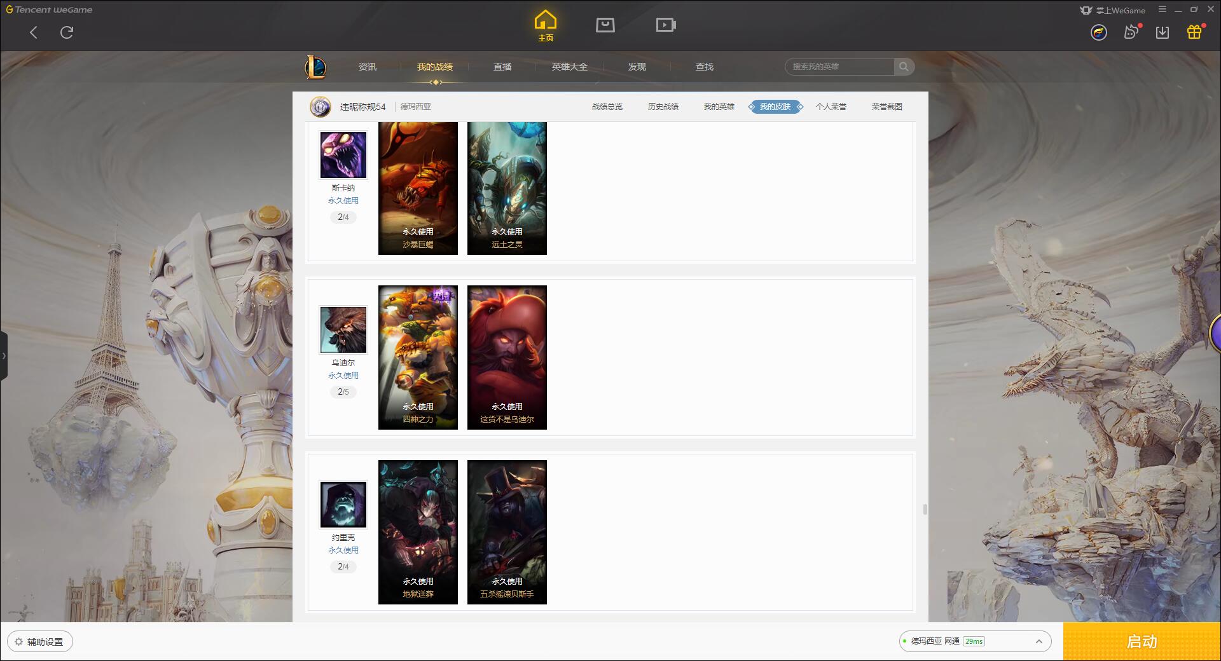Viewport: 1221px width, 661px height.
Task: Refresh the page with the reload icon
Action: [x=67, y=32]
